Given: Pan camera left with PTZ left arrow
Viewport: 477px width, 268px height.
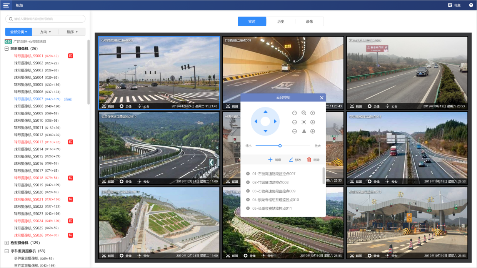Looking at the screenshot, I should [x=255, y=121].
